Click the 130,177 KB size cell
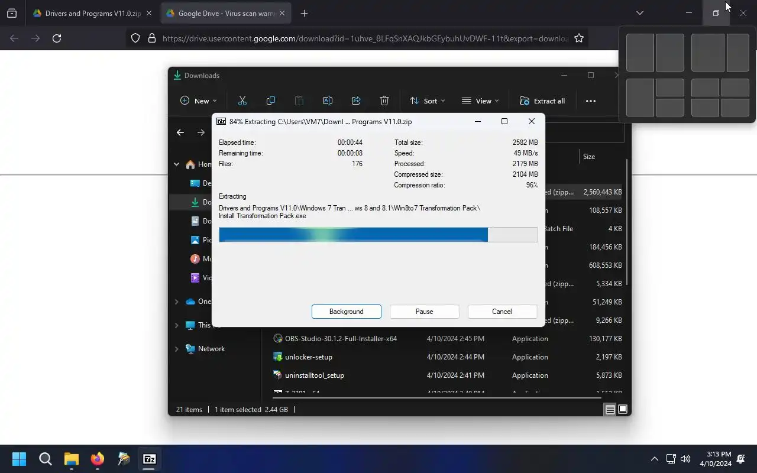Screen dimensions: 757x473 605,339
